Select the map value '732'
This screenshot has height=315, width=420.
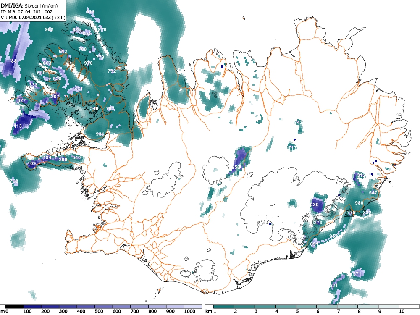tap(112, 71)
